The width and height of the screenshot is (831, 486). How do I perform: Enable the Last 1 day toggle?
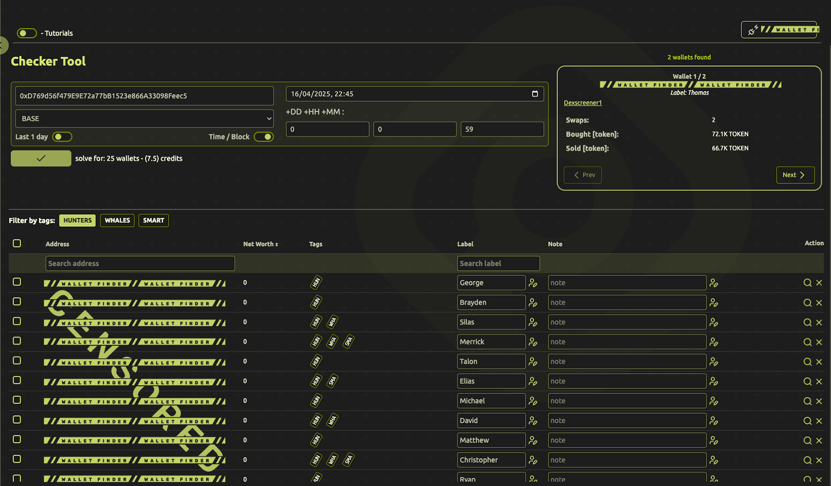click(x=62, y=137)
